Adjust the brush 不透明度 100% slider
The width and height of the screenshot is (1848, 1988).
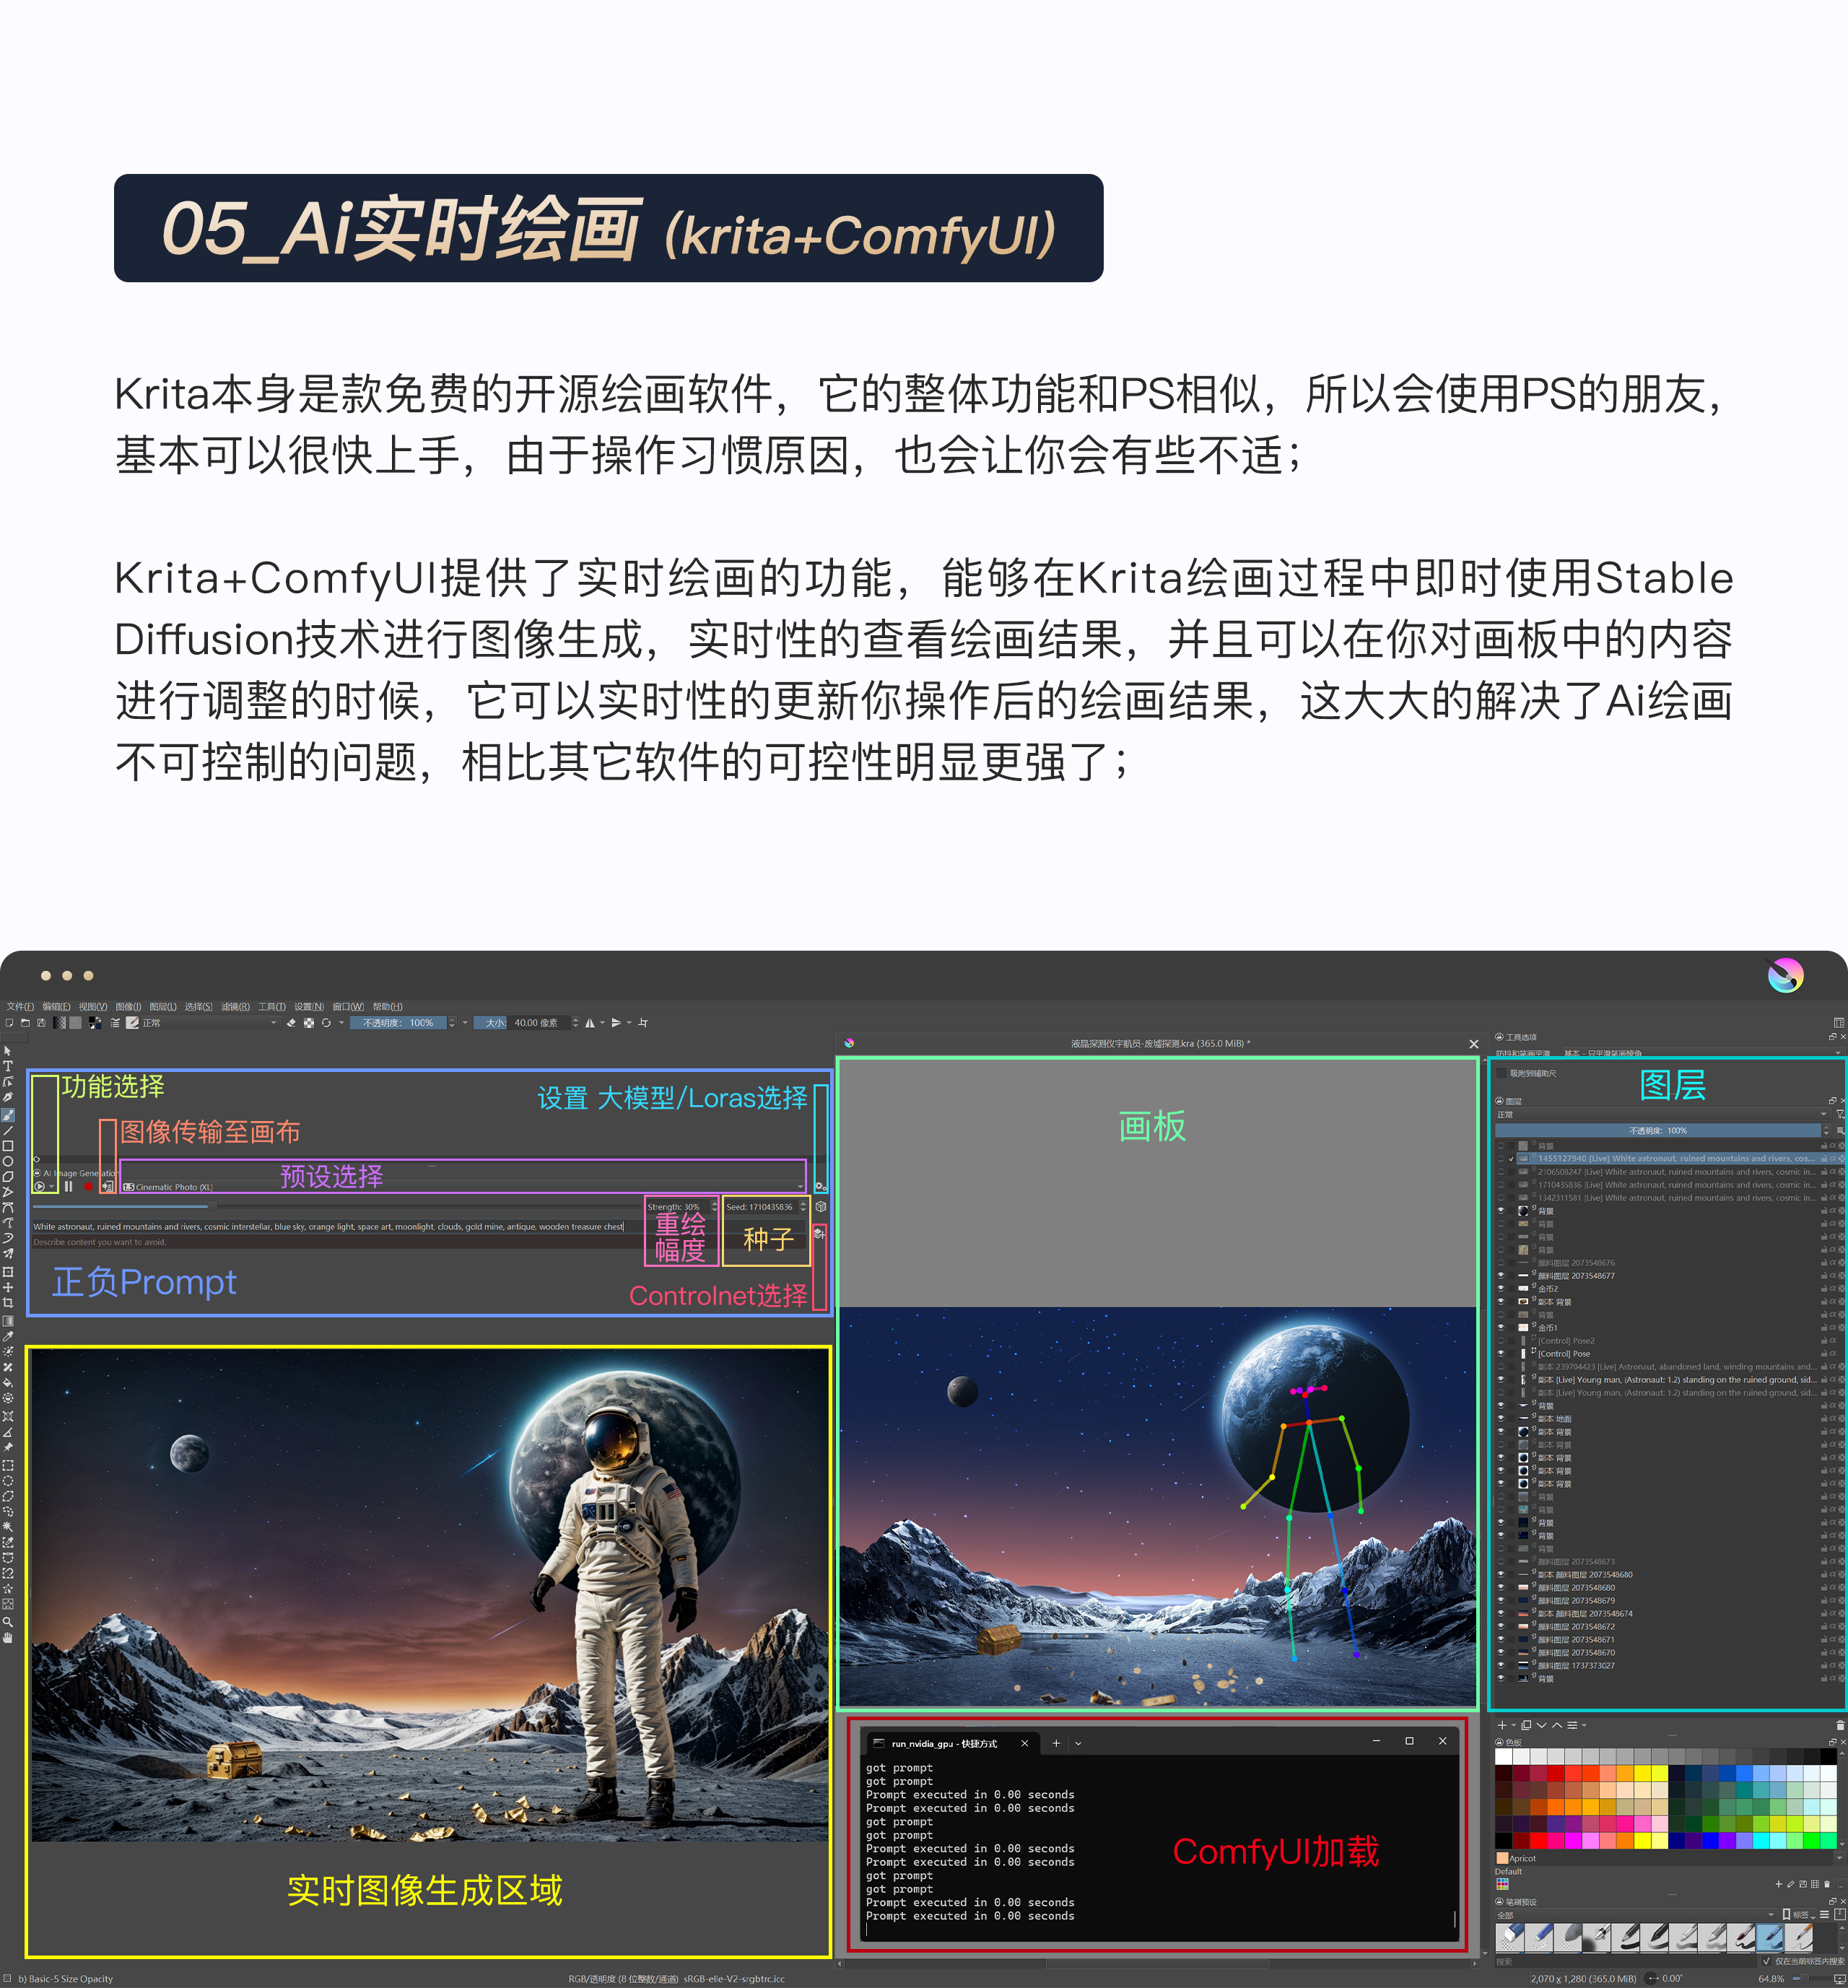[x=398, y=1023]
